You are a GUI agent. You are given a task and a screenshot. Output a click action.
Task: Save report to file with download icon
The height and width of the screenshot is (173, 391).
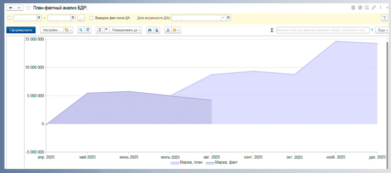(168, 30)
